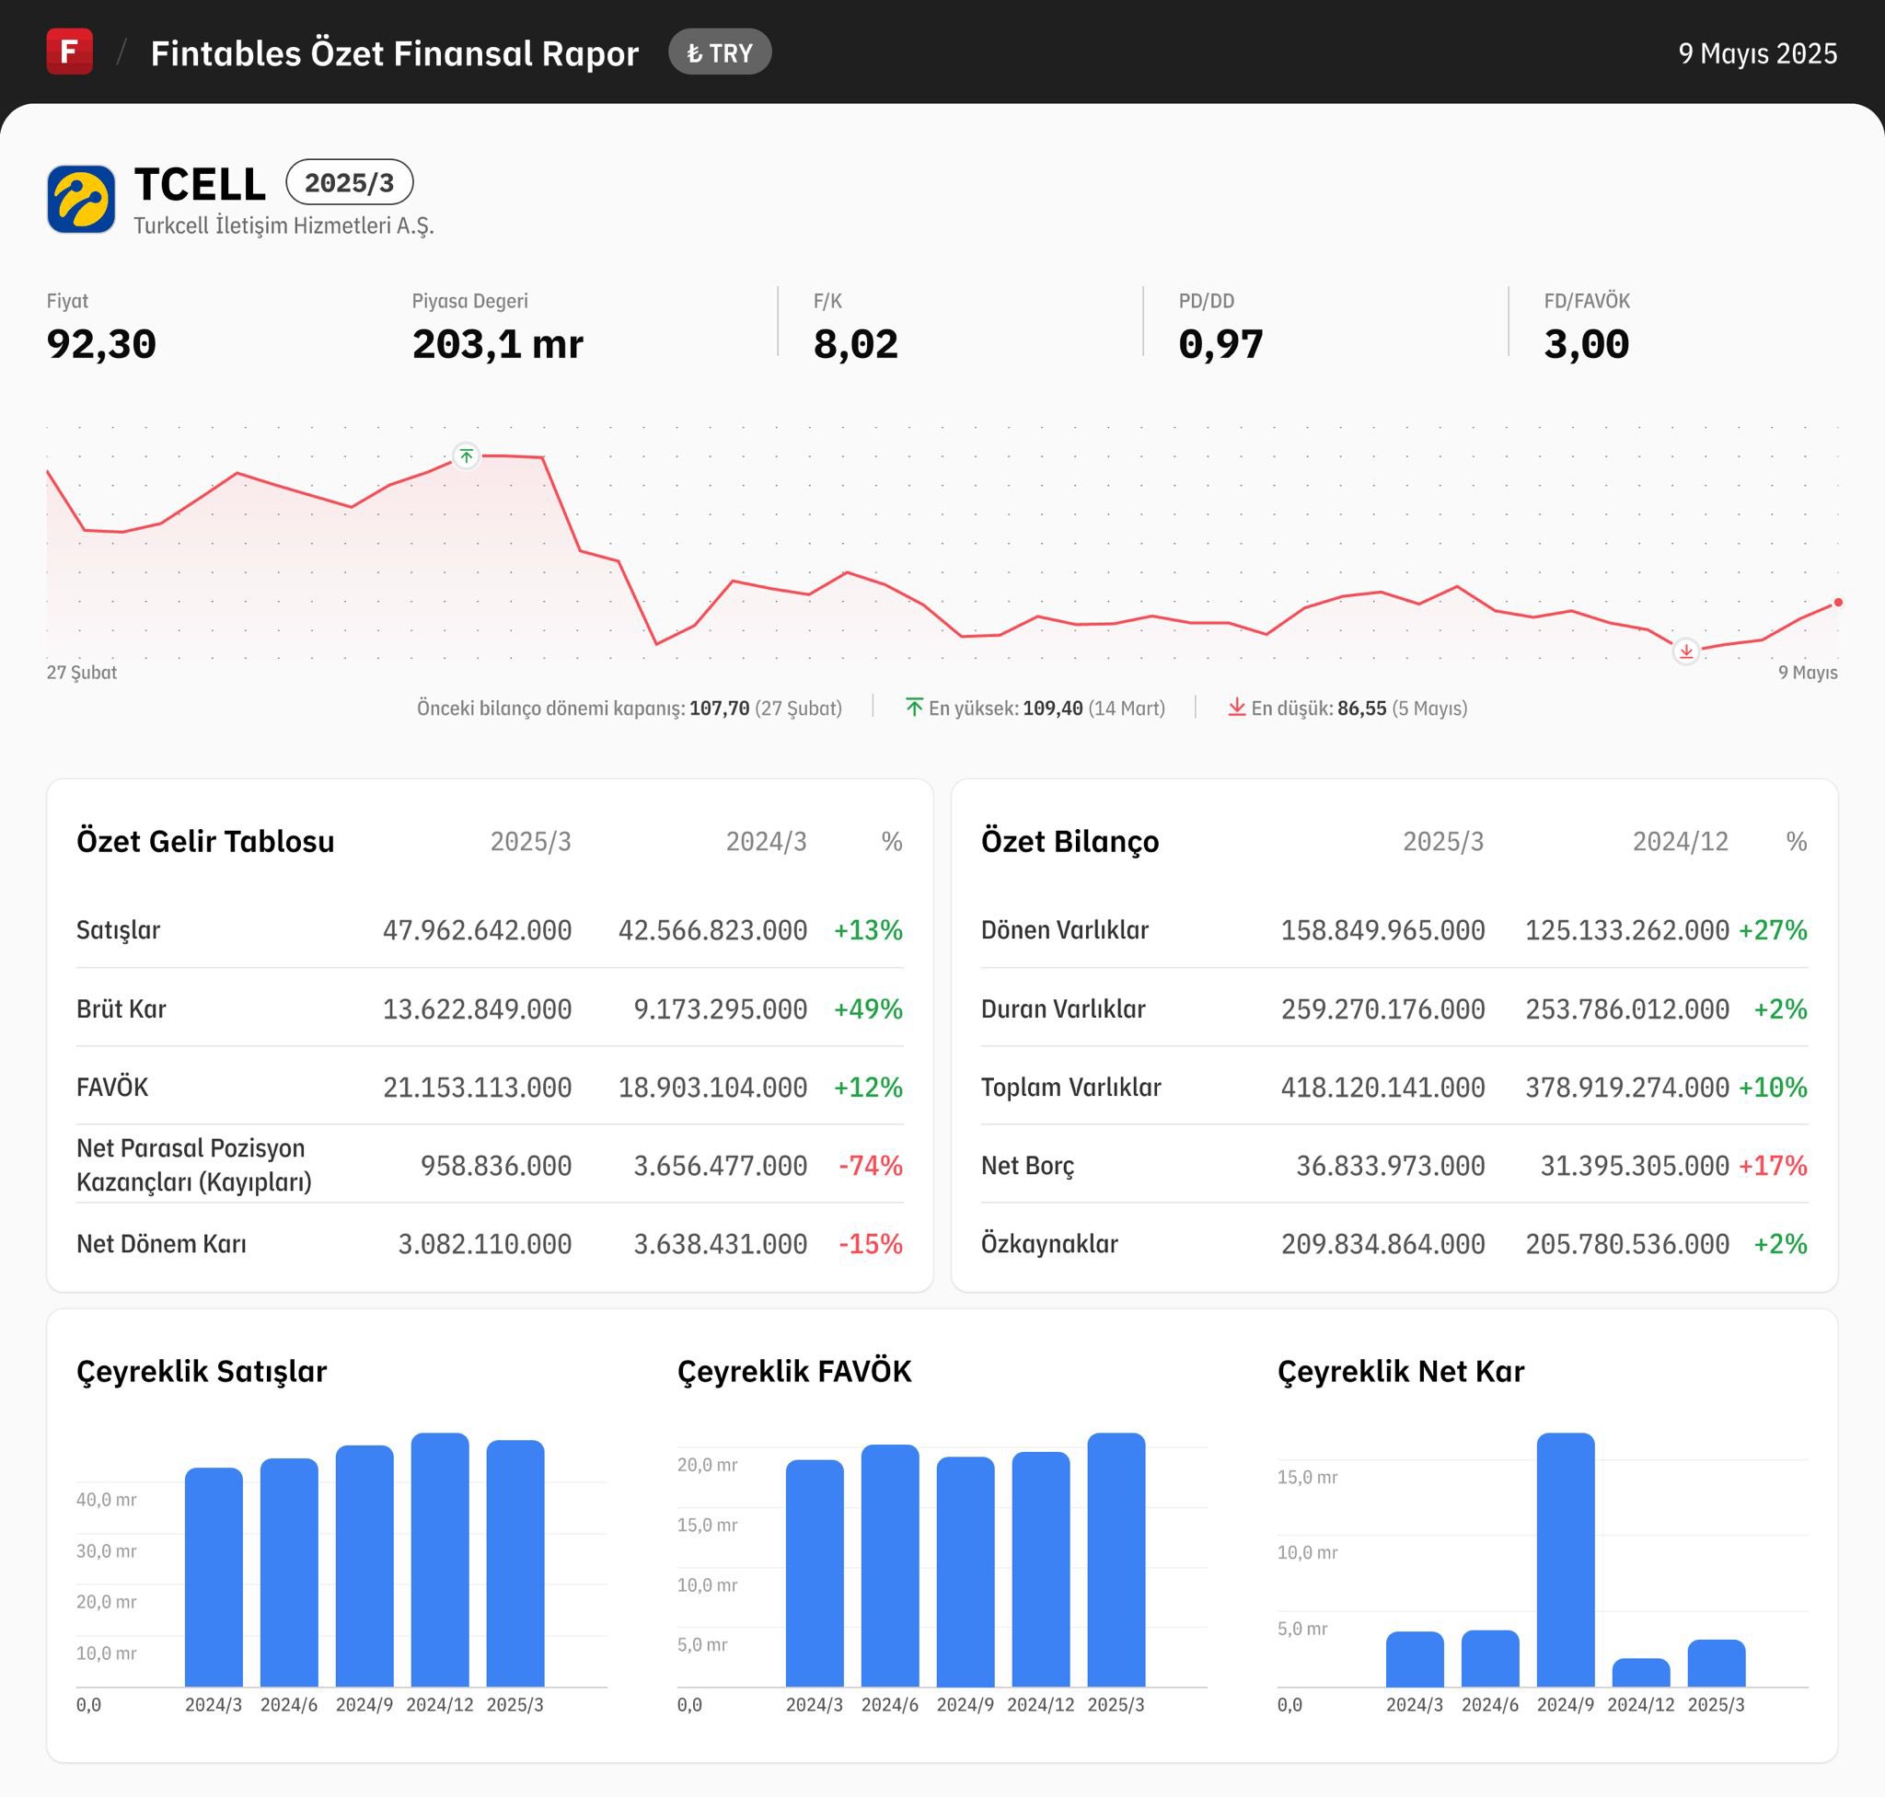Click the Çeyreklik Net Kar chart title

pos(1401,1372)
